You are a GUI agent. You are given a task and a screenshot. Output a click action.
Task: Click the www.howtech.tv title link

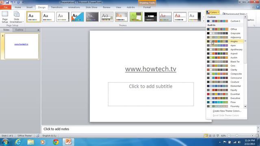(151, 69)
